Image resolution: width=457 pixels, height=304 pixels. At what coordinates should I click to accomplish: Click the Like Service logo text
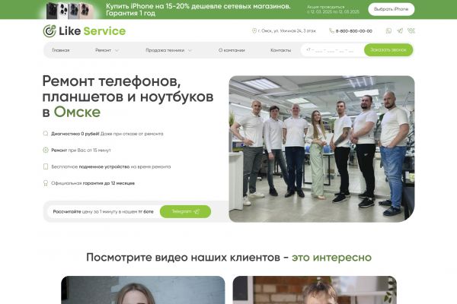(x=92, y=31)
